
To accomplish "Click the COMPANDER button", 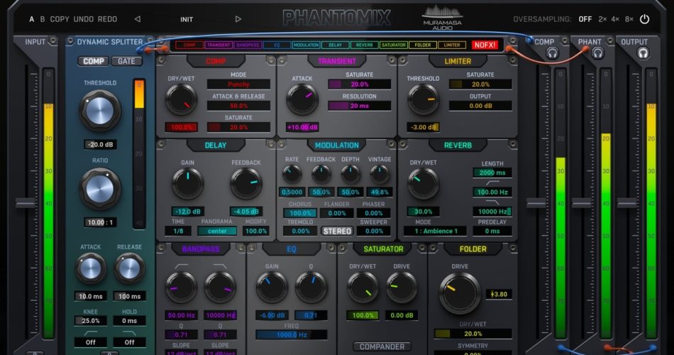I will tap(382, 346).
